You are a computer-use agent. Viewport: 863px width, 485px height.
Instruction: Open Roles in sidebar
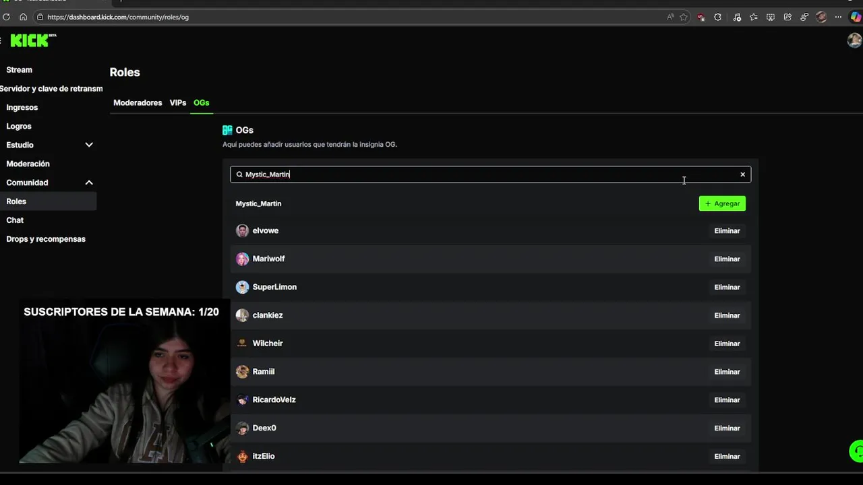49,201
